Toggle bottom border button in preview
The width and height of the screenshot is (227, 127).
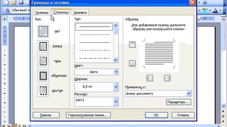[132, 64]
